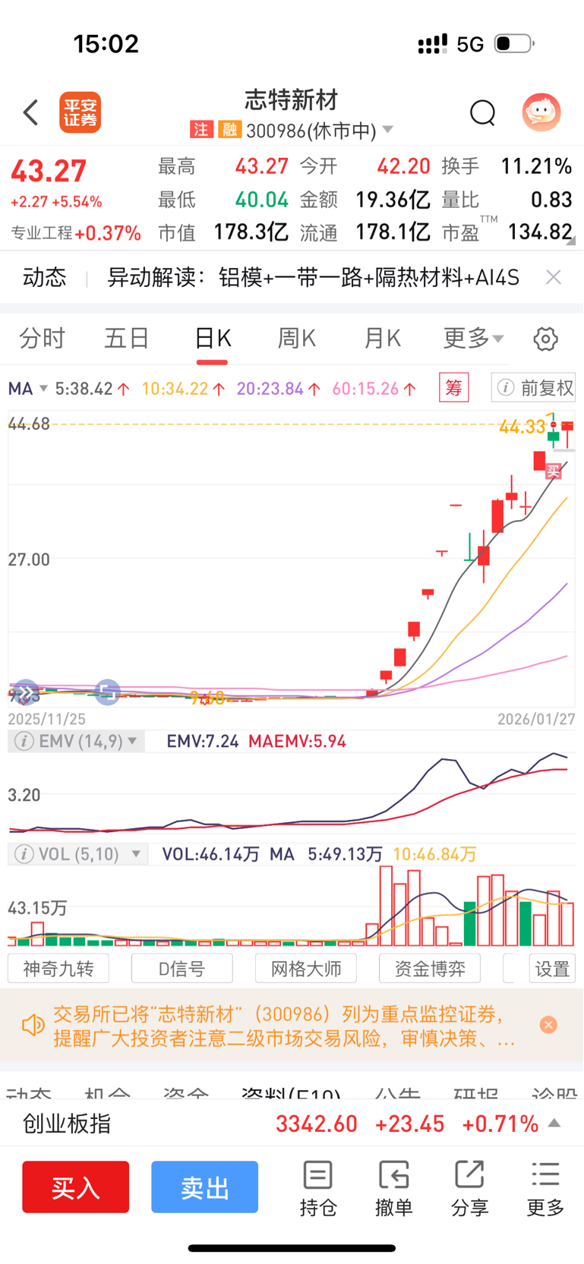Tap the MAEMV:5.94 readout
The height and width of the screenshot is (1264, 584).
[x=297, y=741]
